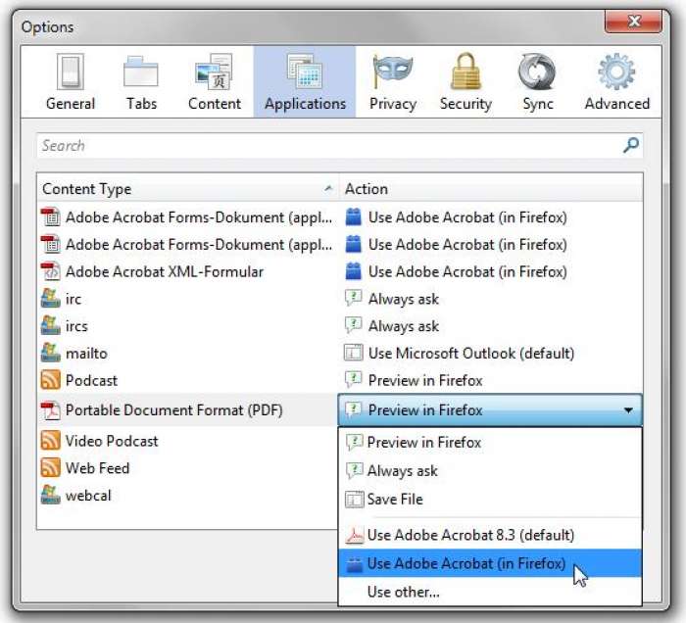The height and width of the screenshot is (623, 686).
Task: Click the Save File option icon
Action: (x=355, y=500)
